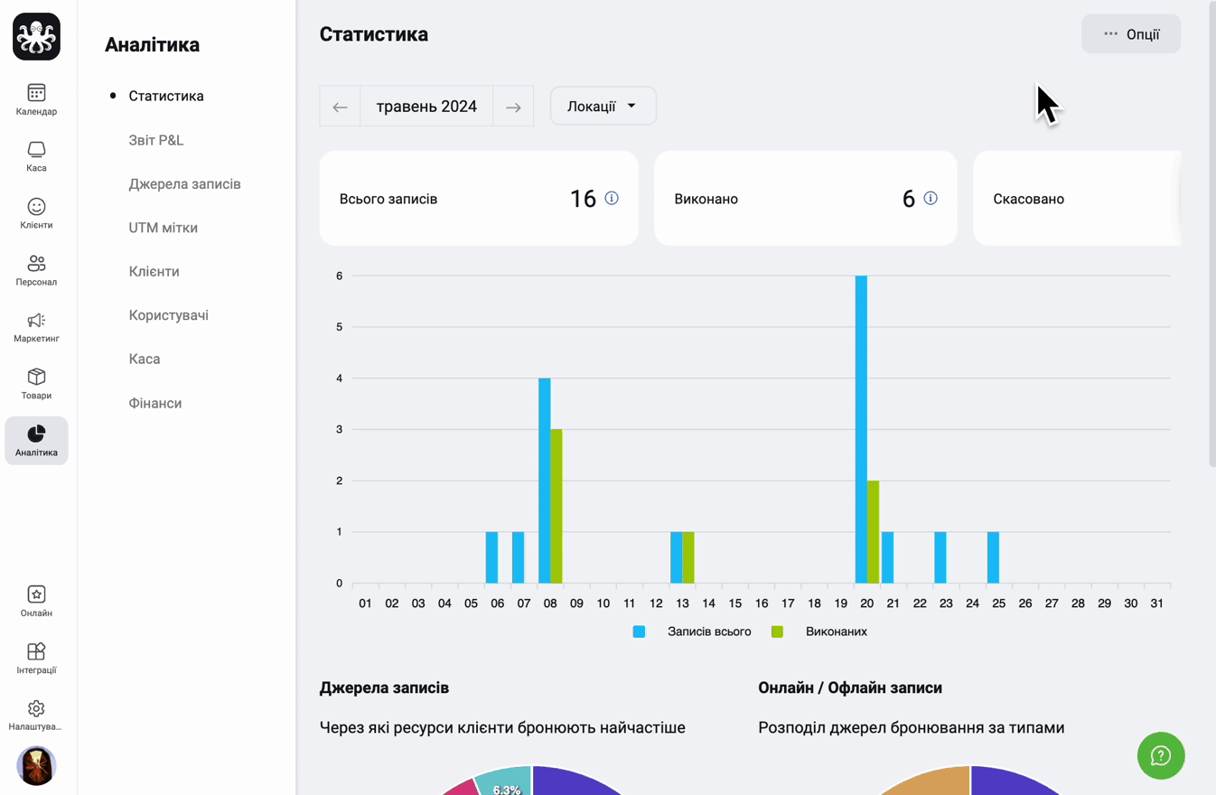Click the tall blue bar for day 20
The height and width of the screenshot is (795, 1216).
(861, 429)
